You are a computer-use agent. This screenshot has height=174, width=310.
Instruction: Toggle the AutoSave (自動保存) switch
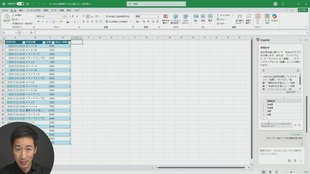20,4
